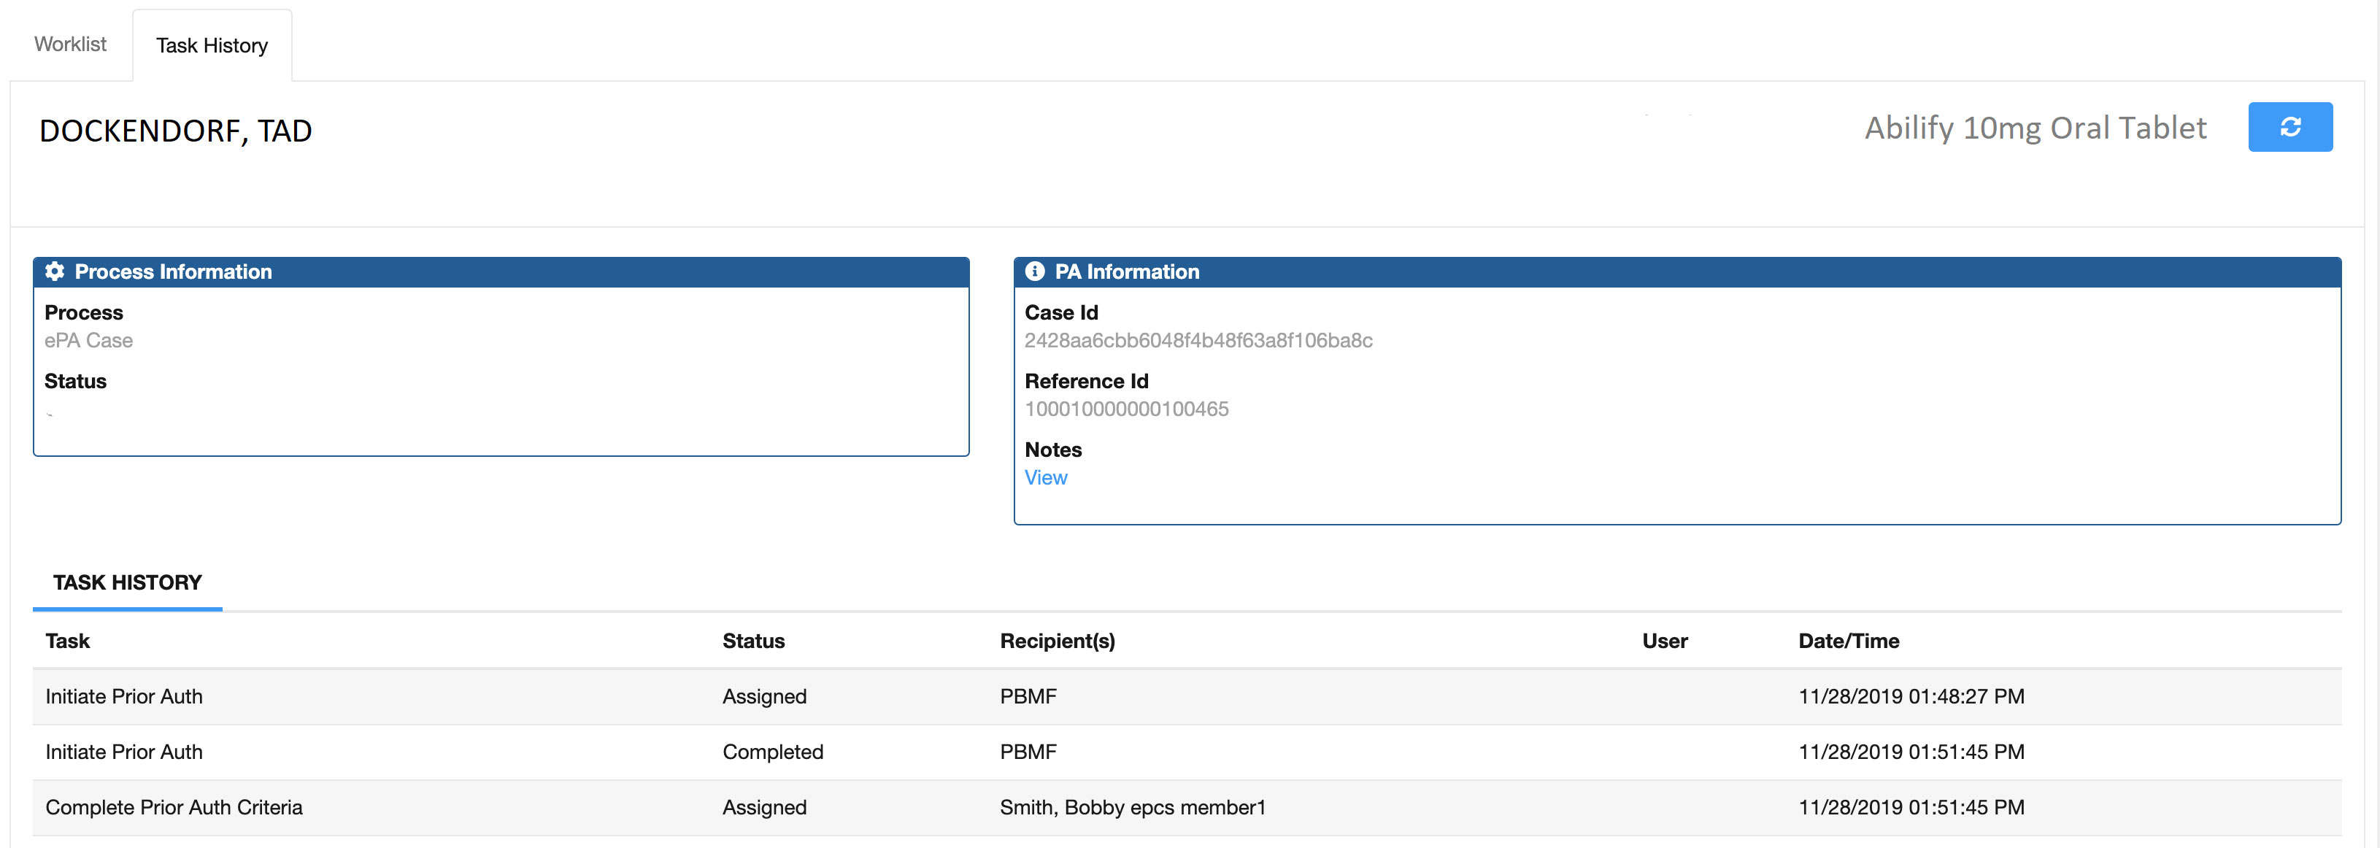
Task: Open the View link under Notes
Action: click(1045, 477)
